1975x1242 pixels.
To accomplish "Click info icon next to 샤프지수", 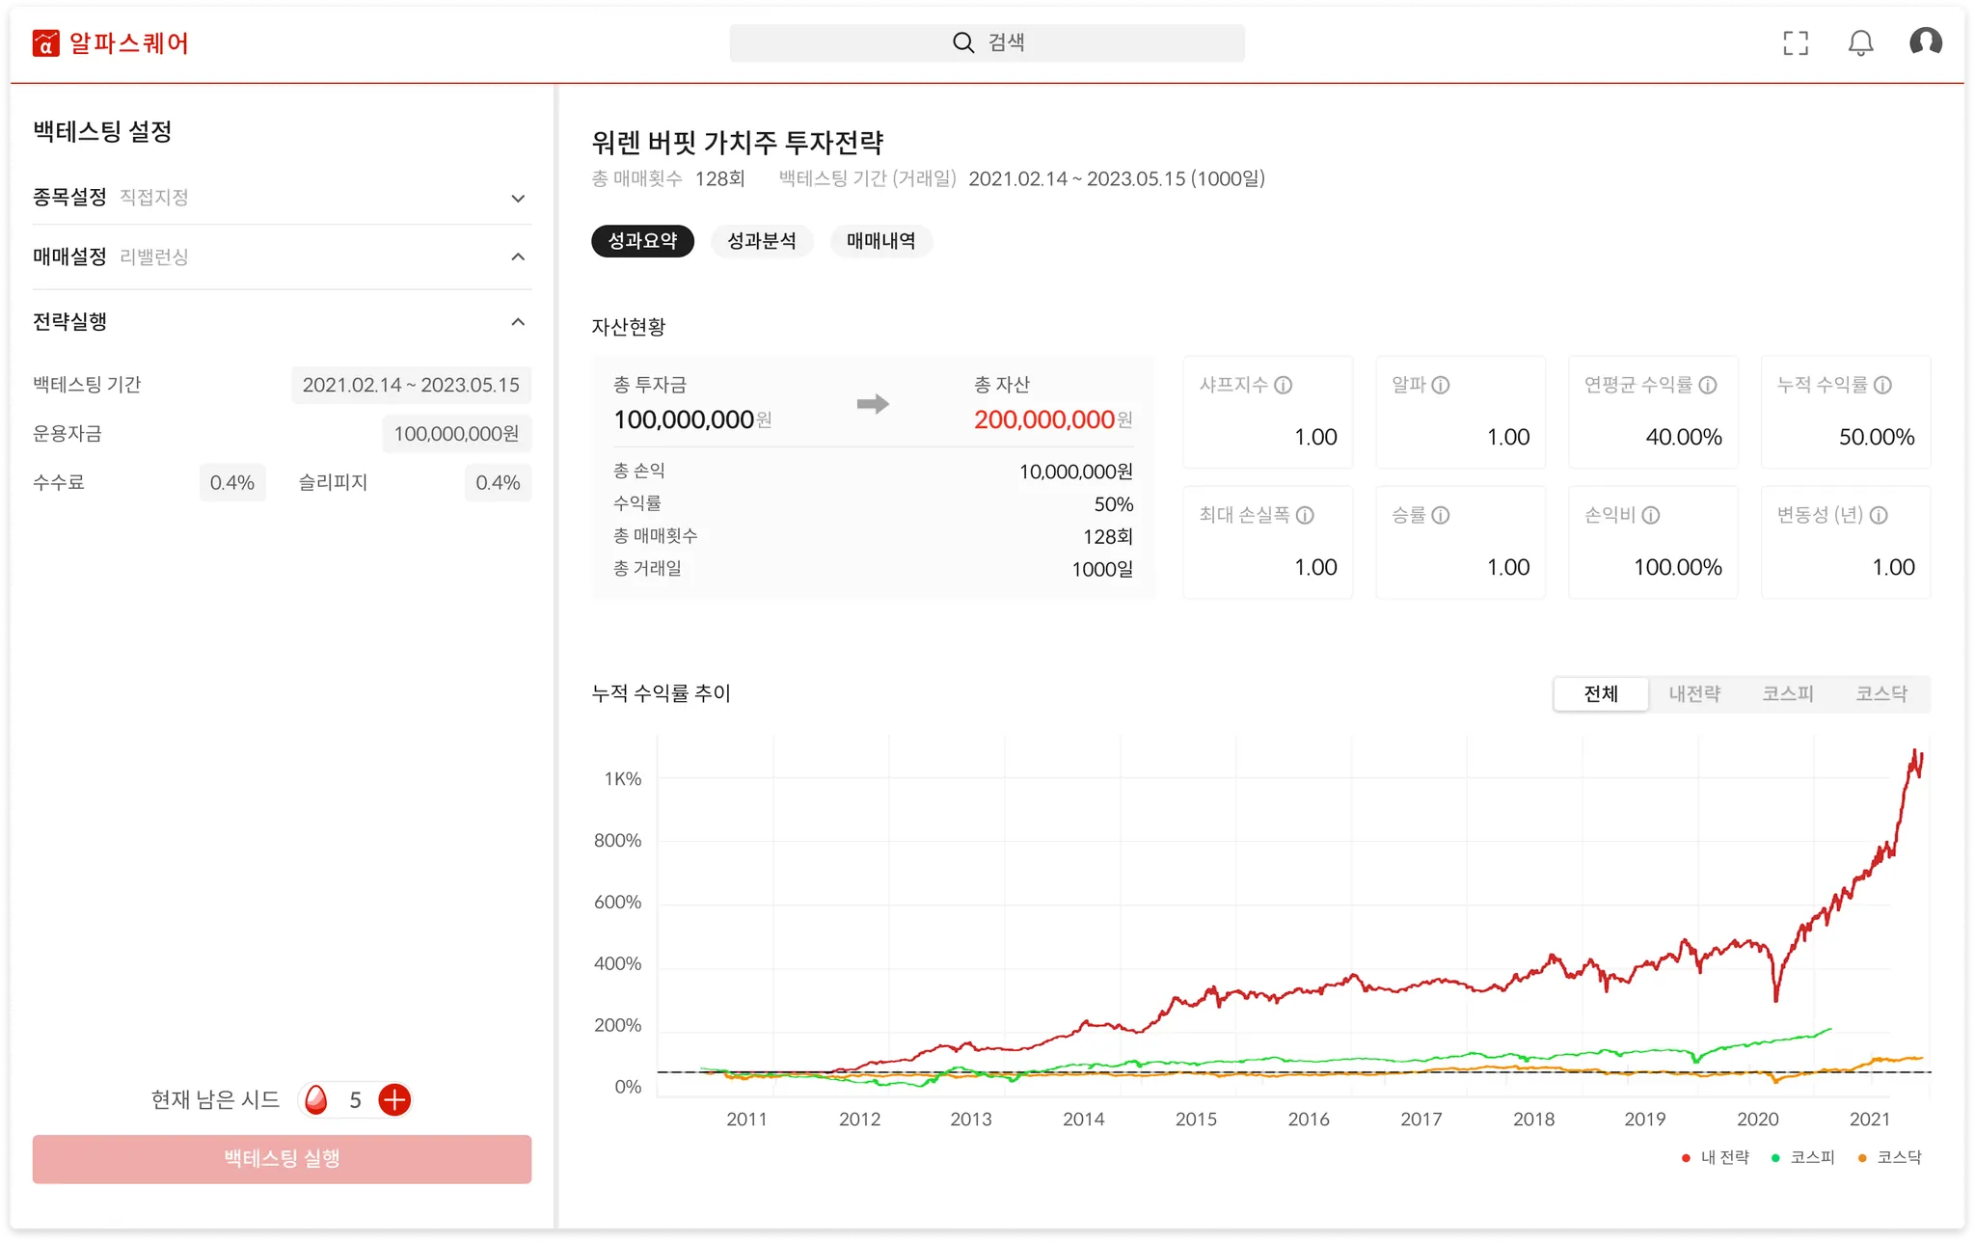I will coord(1283,385).
